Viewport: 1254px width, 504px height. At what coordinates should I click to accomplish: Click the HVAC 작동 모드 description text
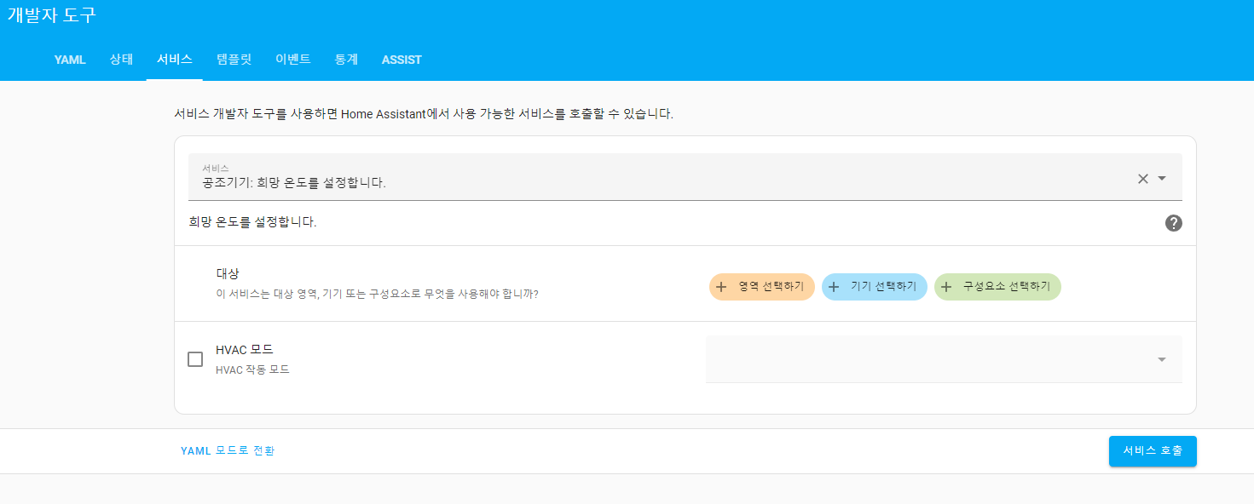coord(252,370)
